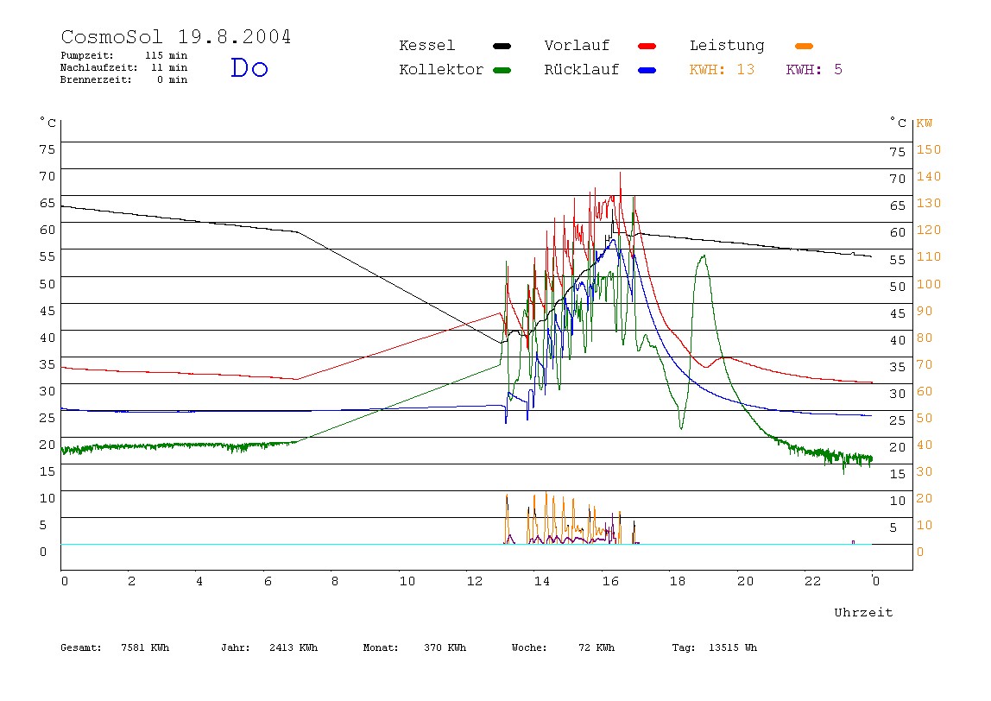Click 20 on the left temperature axis
Image resolution: width=991 pixels, height=701 pixels.
(x=47, y=445)
